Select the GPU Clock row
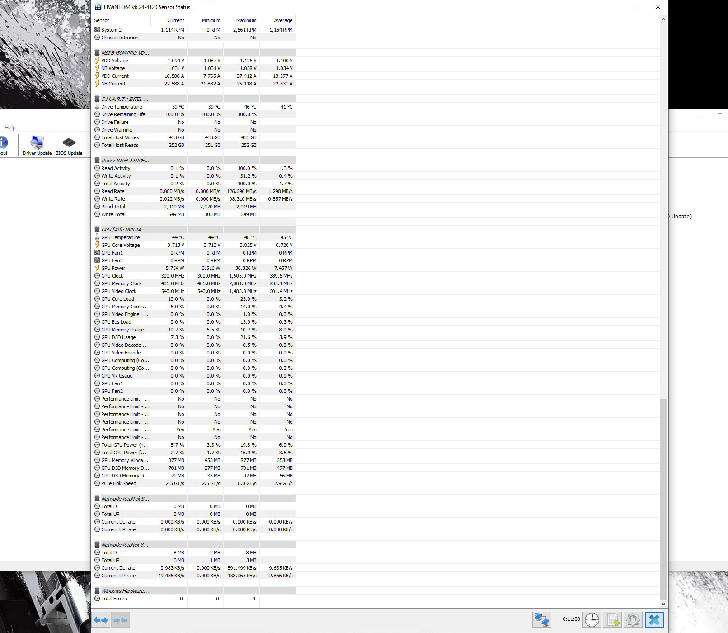 tap(194, 276)
